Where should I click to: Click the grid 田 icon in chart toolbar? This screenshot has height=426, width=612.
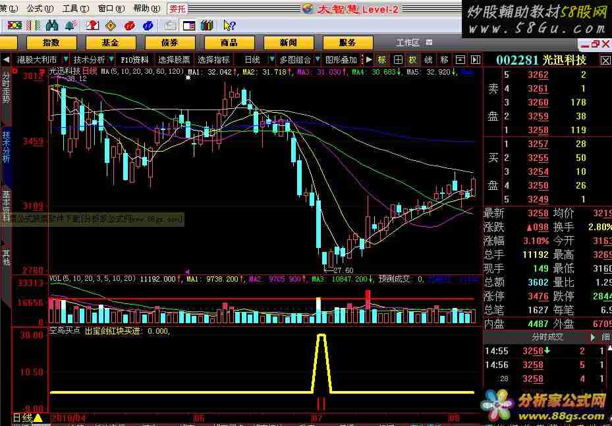398,60
